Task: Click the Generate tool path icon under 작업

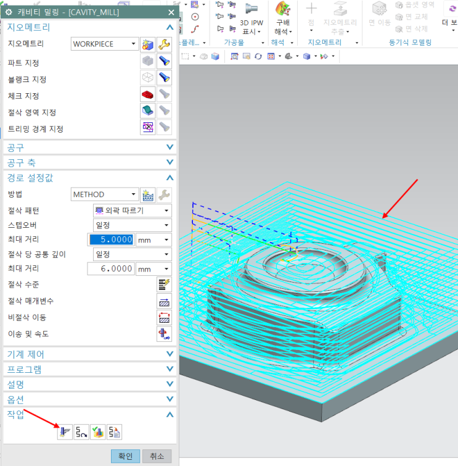Action: click(x=65, y=433)
